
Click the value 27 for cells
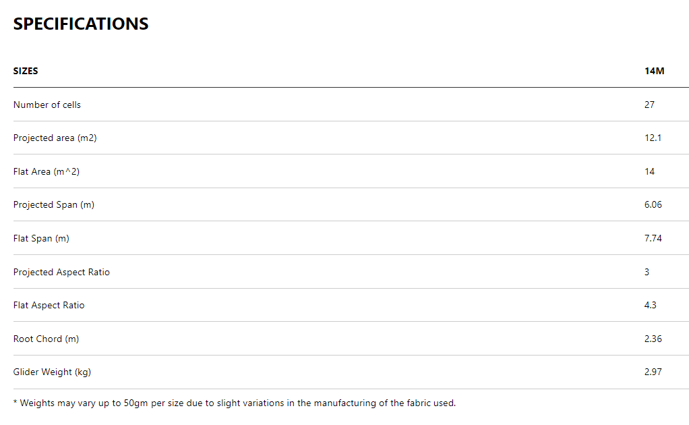649,105
